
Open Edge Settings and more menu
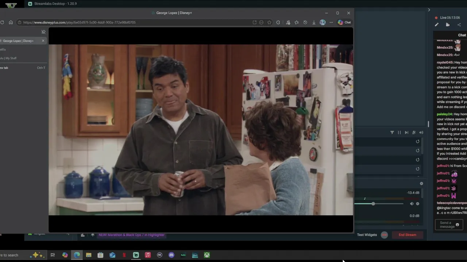click(331, 22)
